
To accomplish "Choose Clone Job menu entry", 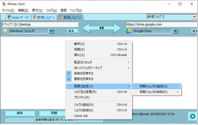I will pos(99,116).
